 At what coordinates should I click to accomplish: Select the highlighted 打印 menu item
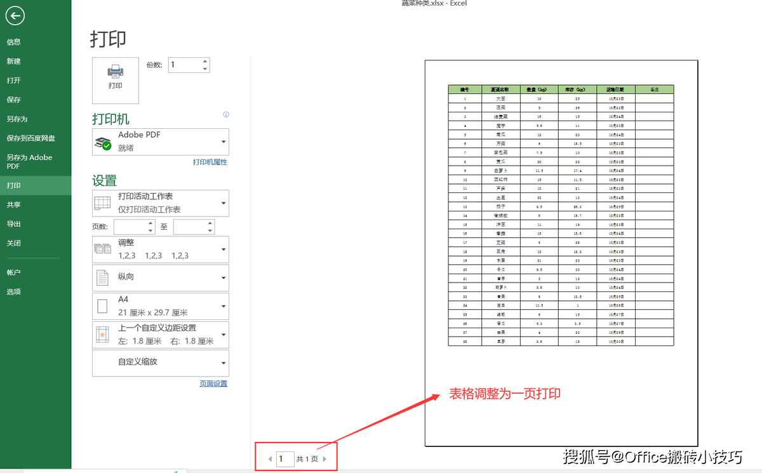(36, 185)
